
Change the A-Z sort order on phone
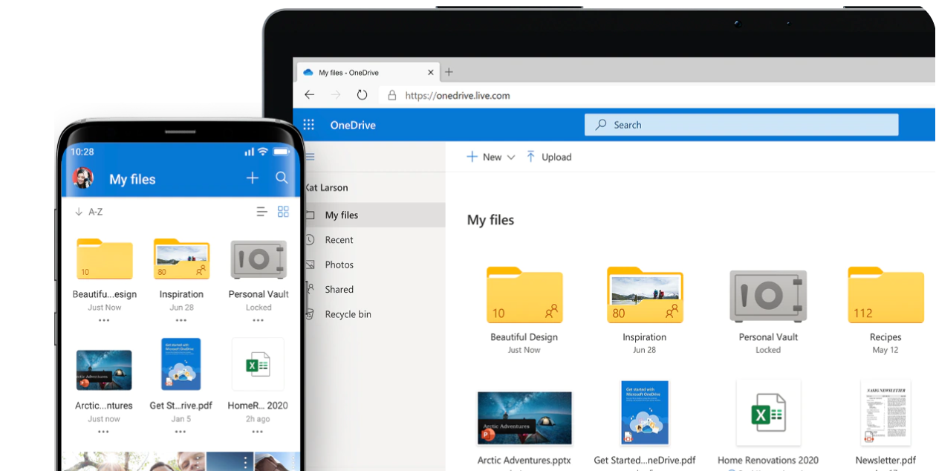pos(88,212)
